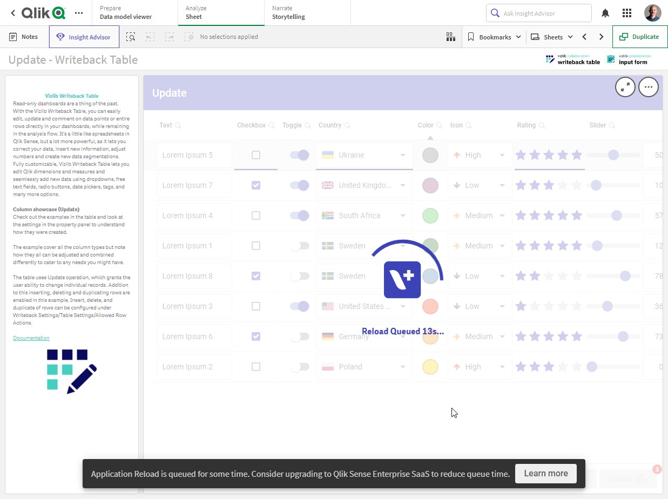Viewport: 668px width, 499px height.
Task: Edit the Lorem Ipsum 1 text field
Action: pos(194,246)
